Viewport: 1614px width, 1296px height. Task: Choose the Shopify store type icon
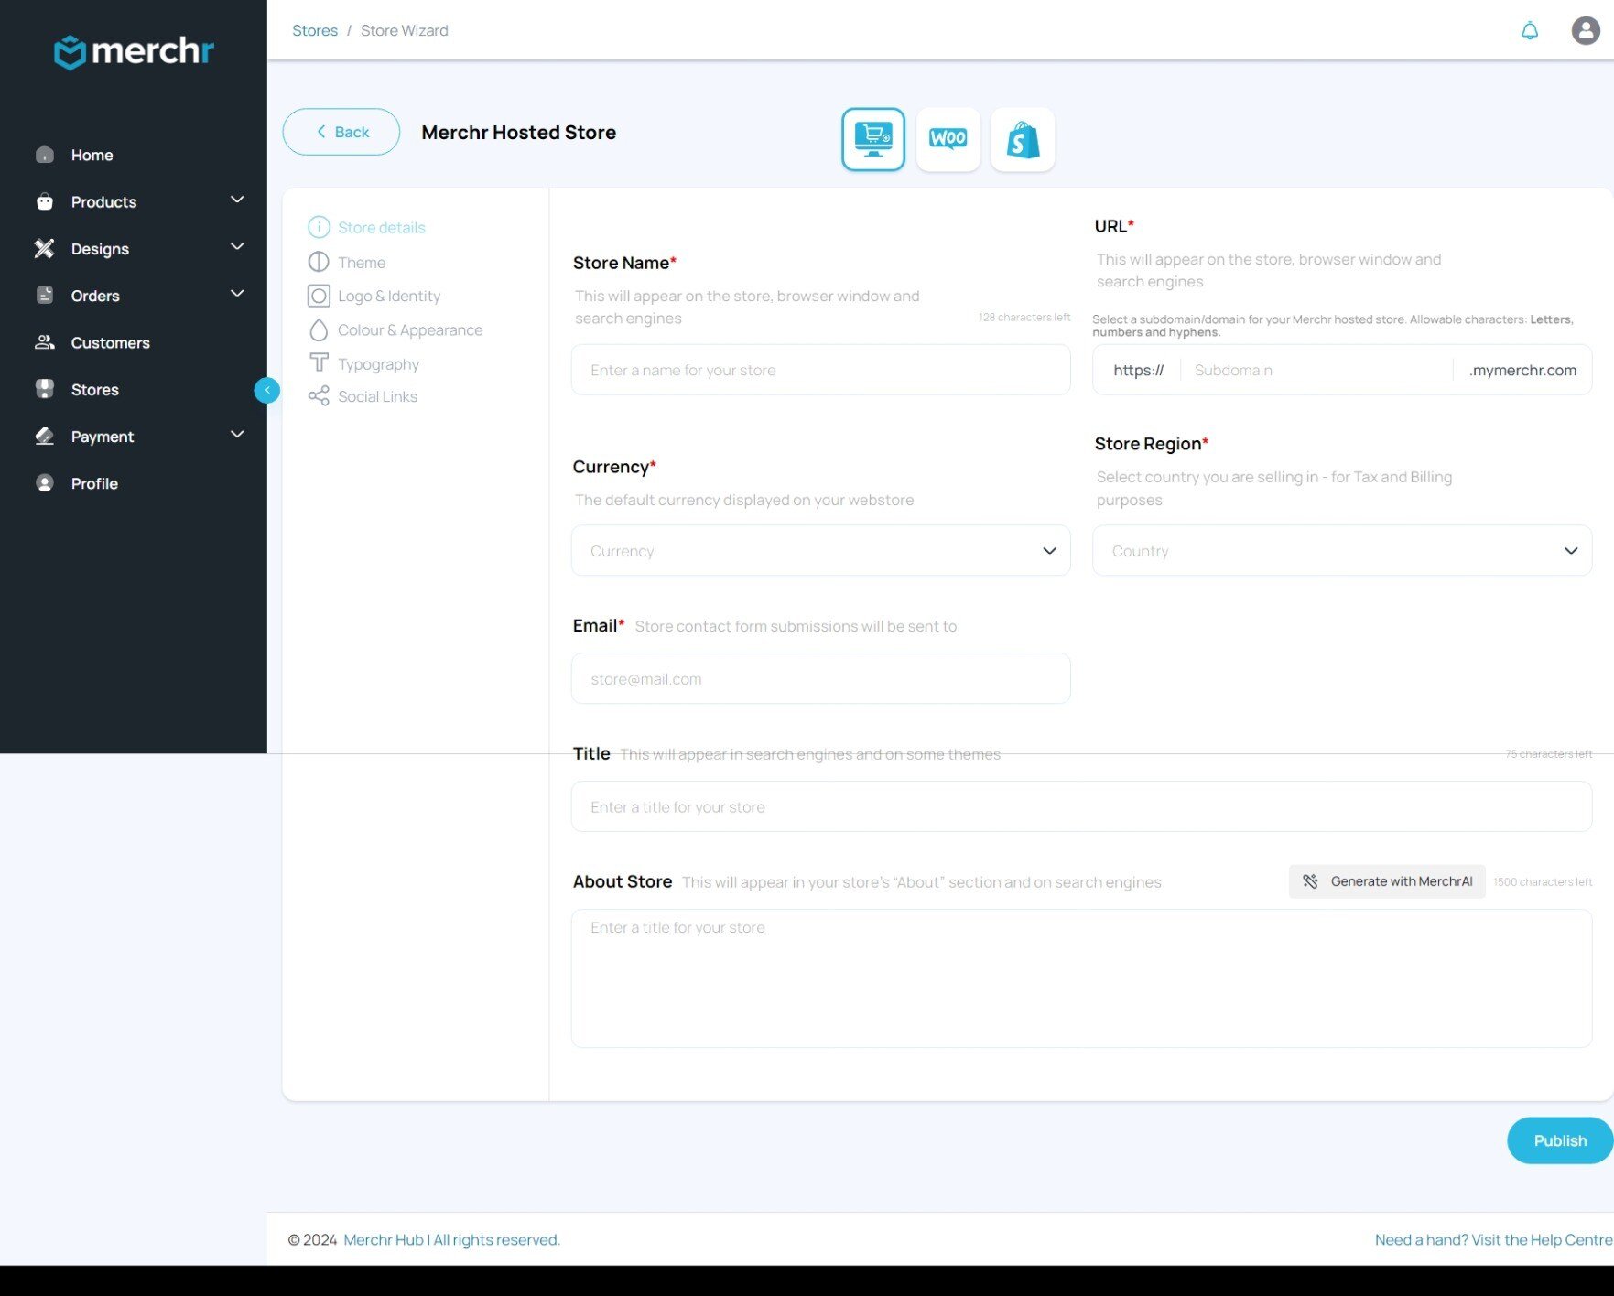pyautogui.click(x=1023, y=139)
